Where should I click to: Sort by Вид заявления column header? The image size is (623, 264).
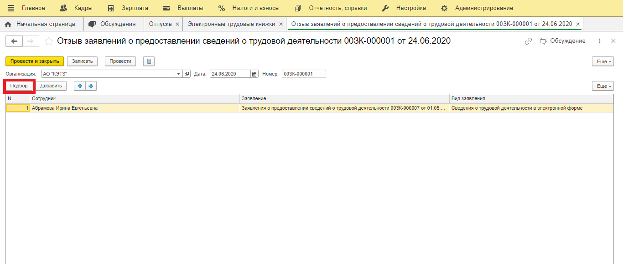(531, 98)
